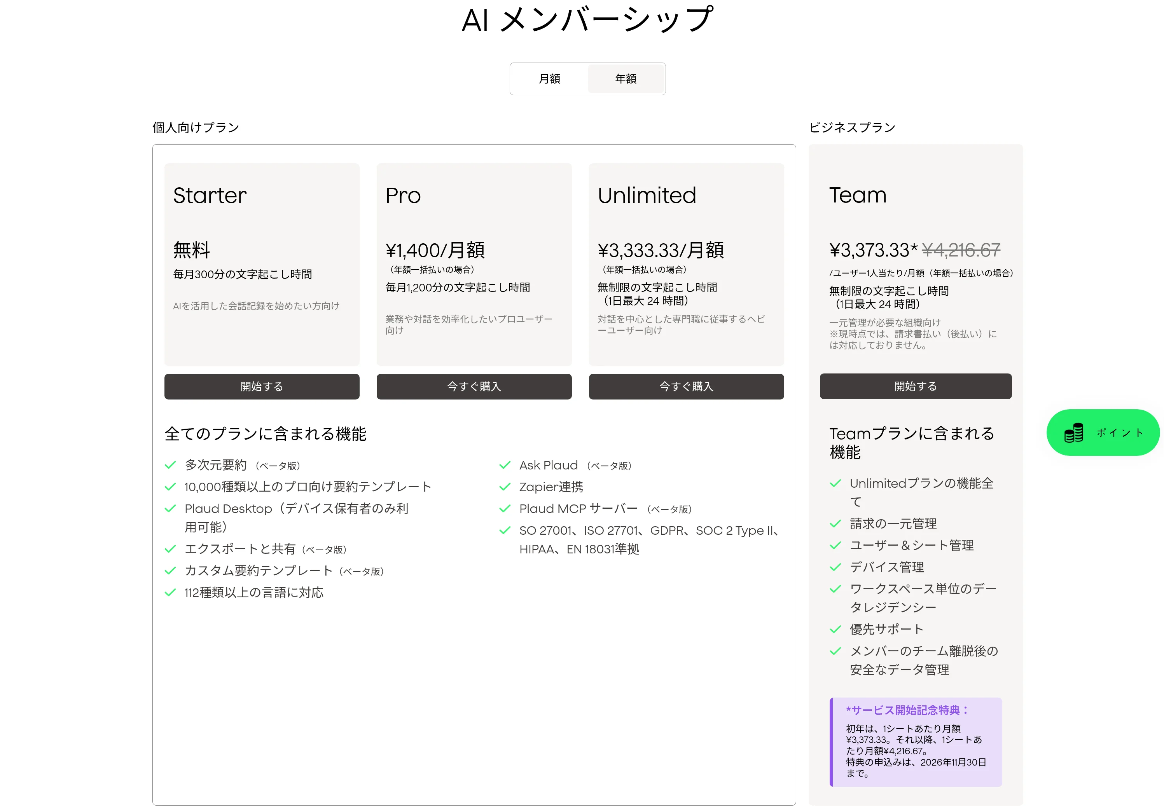Open the green ポイント rewards button
Viewport: 1164px width, 806px height.
click(1103, 432)
